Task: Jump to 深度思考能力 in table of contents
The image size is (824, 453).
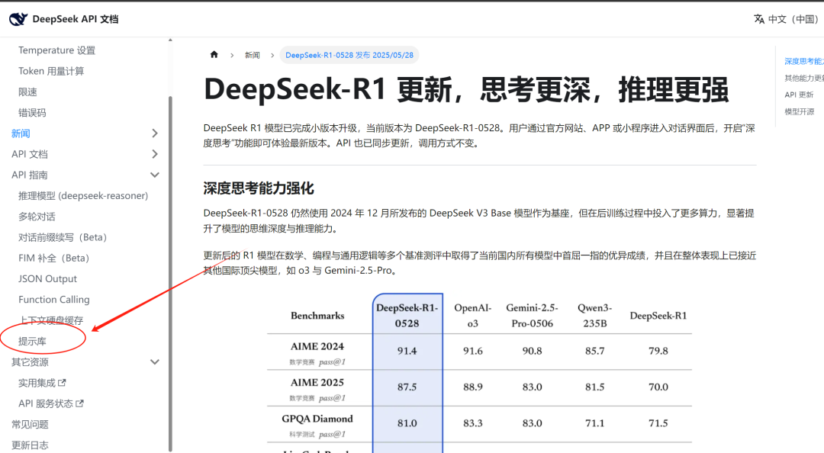Action: [x=803, y=62]
